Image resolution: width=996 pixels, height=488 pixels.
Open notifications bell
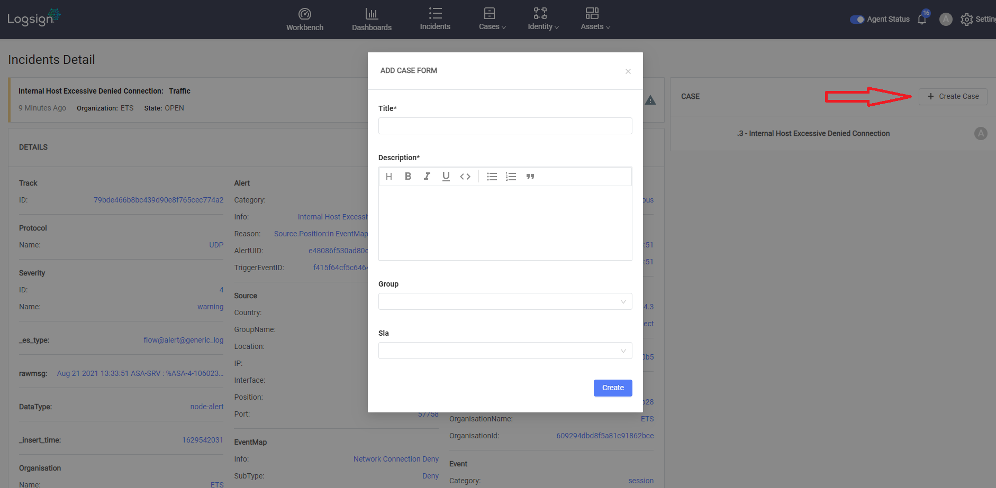(x=922, y=20)
